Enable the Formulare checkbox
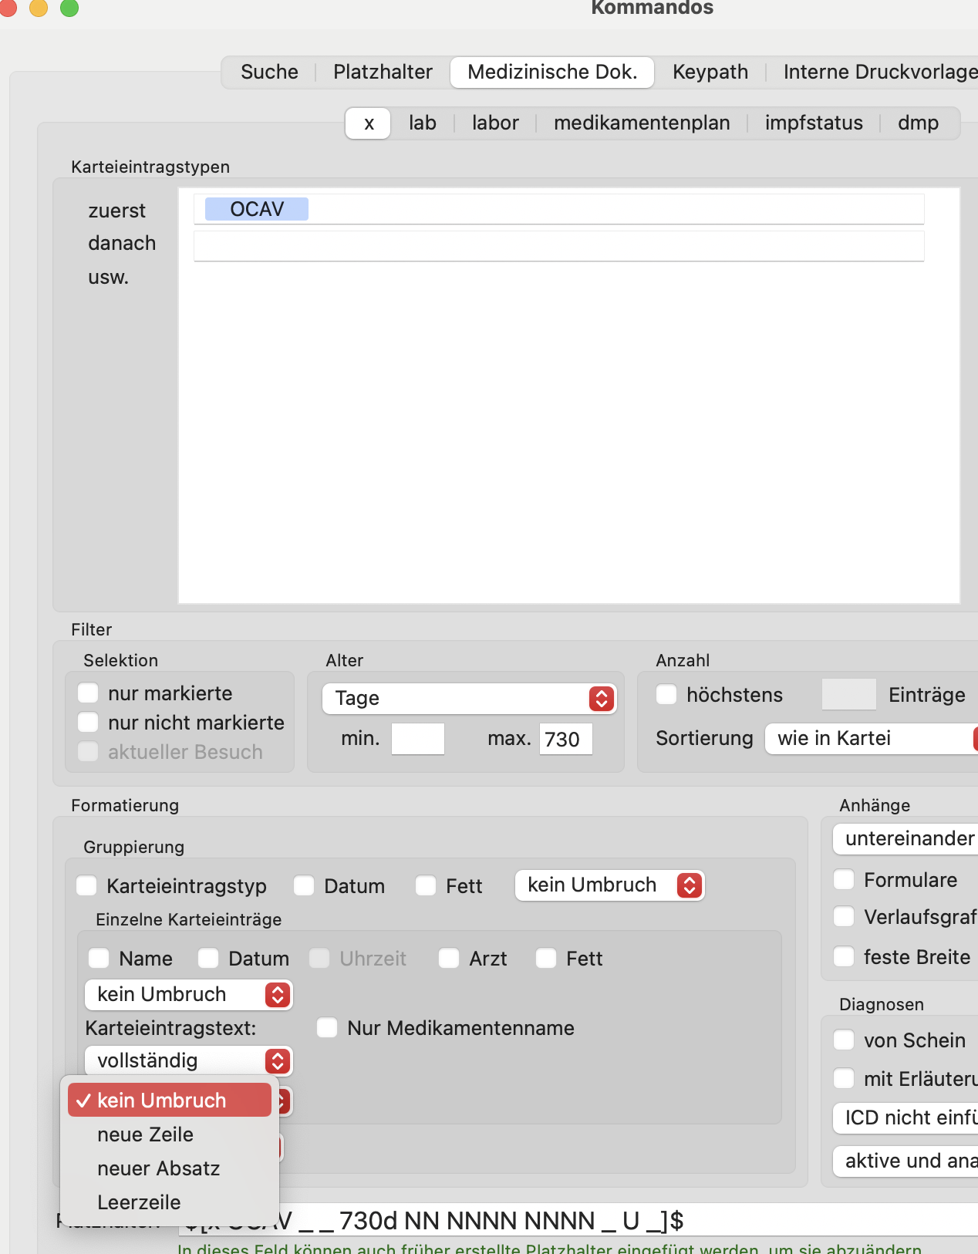 845,880
